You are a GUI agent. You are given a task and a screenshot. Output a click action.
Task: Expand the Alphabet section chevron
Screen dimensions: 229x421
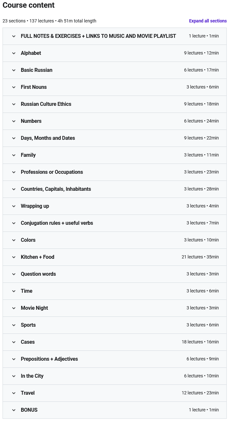pos(14,53)
